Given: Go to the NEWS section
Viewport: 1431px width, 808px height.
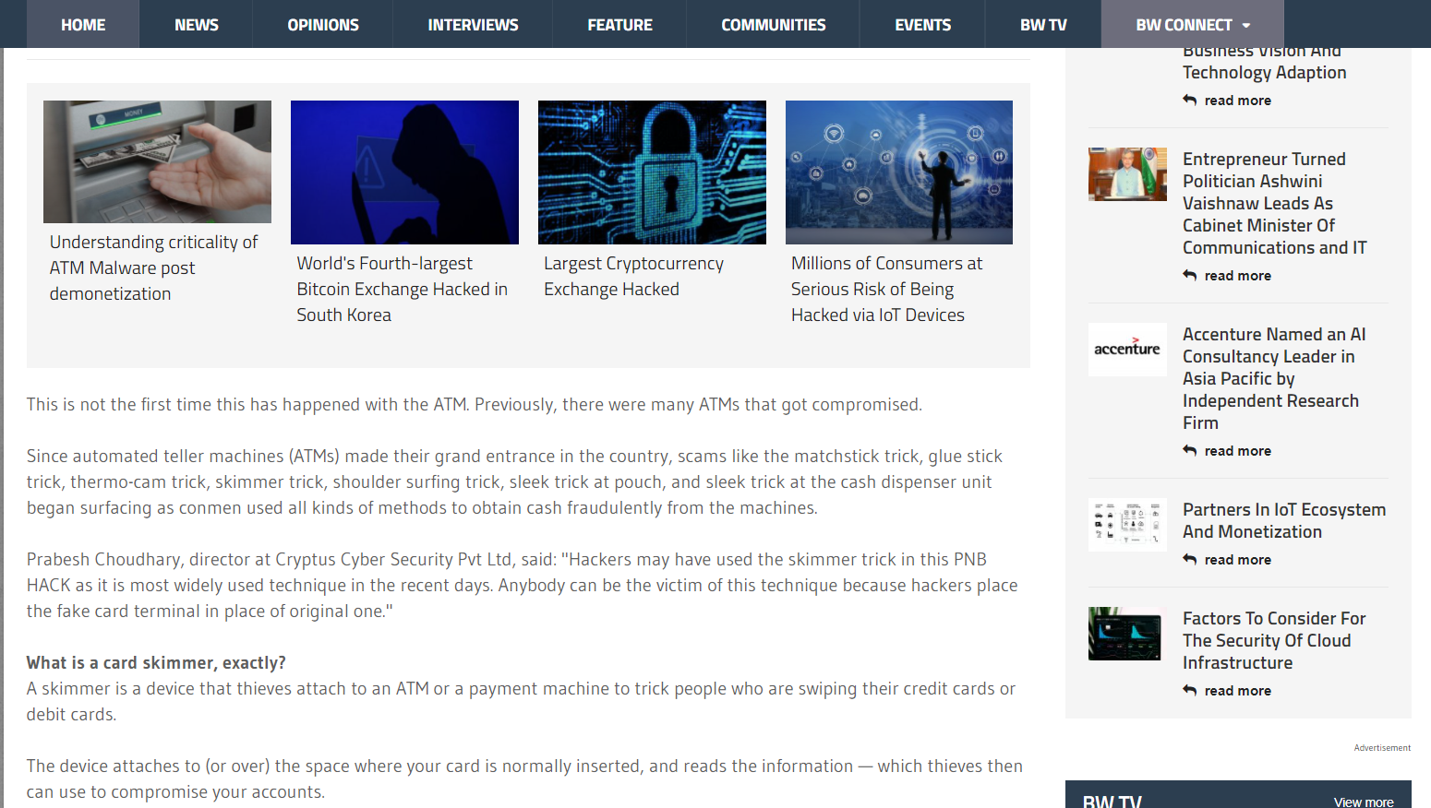Looking at the screenshot, I should click(x=197, y=25).
